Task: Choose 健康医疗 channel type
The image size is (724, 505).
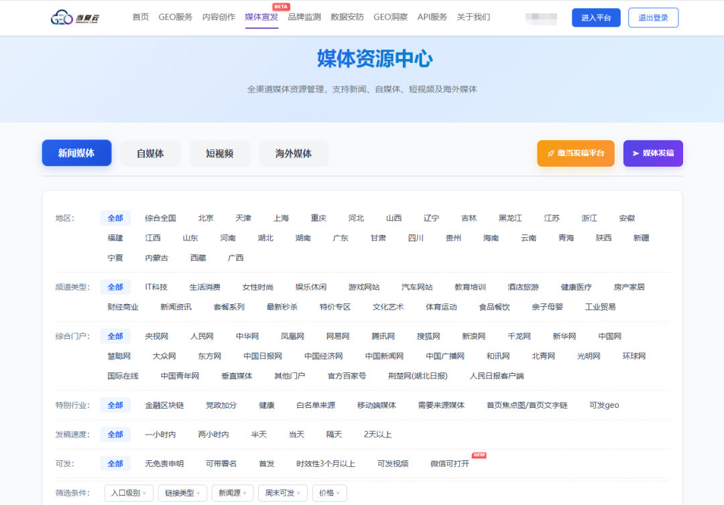Action: point(577,287)
